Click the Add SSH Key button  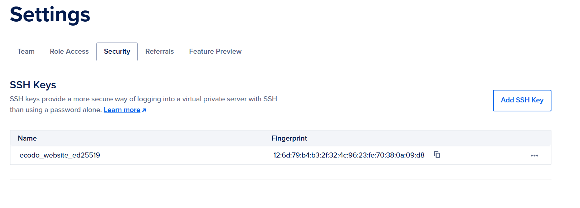pos(522,100)
